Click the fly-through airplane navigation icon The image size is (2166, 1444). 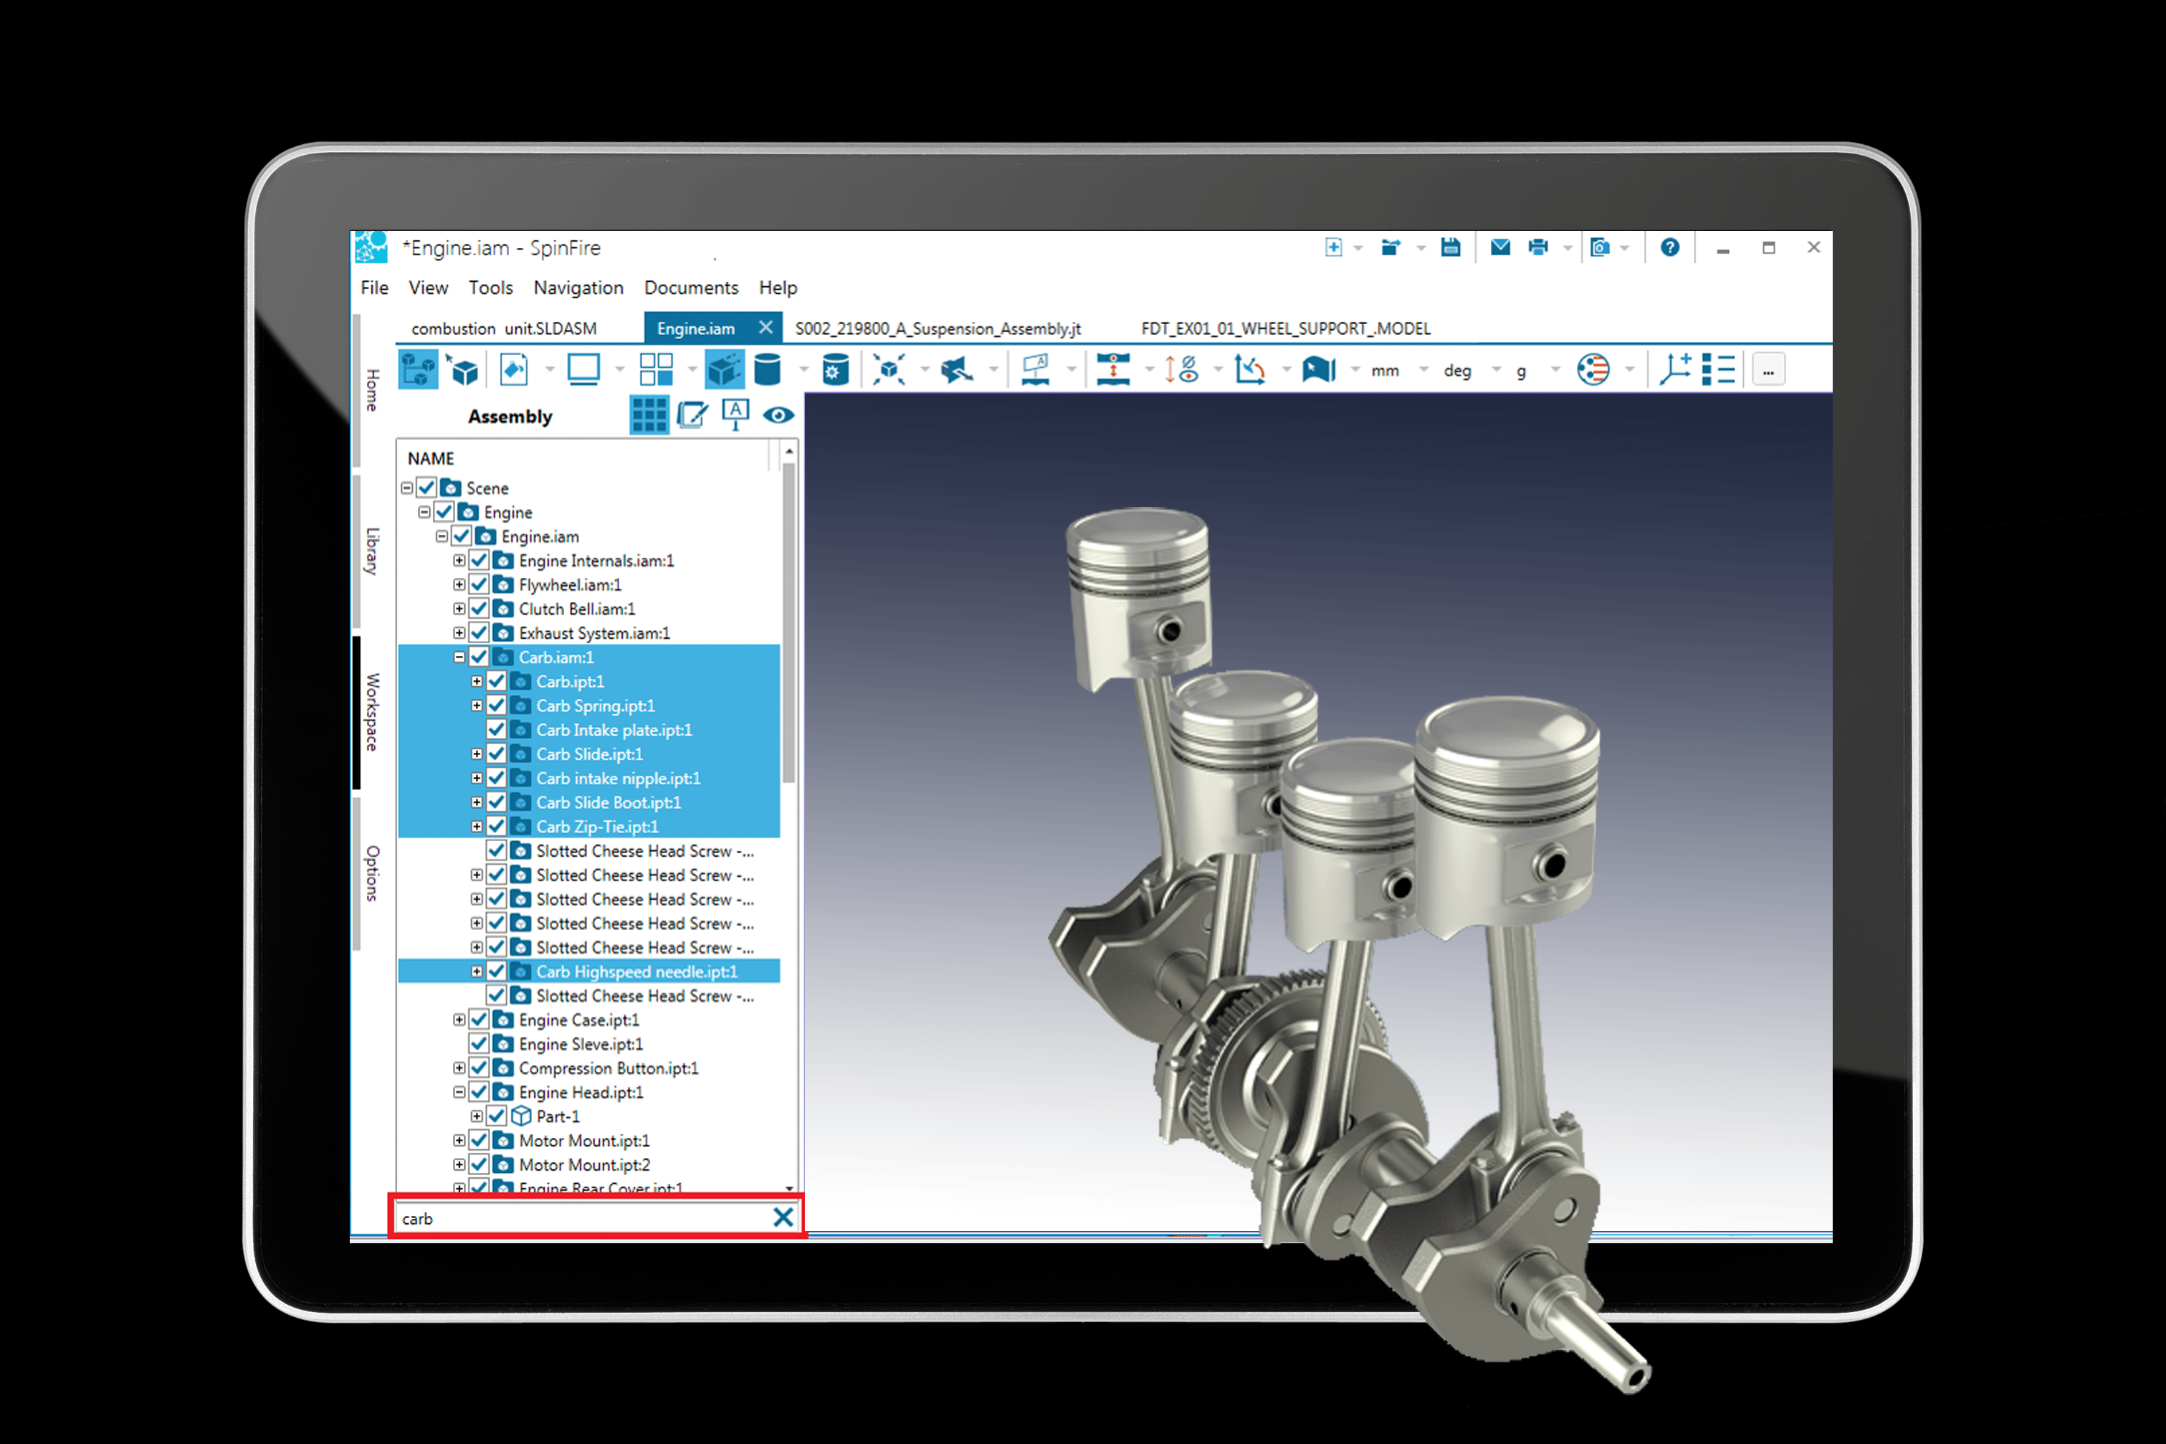tap(958, 370)
